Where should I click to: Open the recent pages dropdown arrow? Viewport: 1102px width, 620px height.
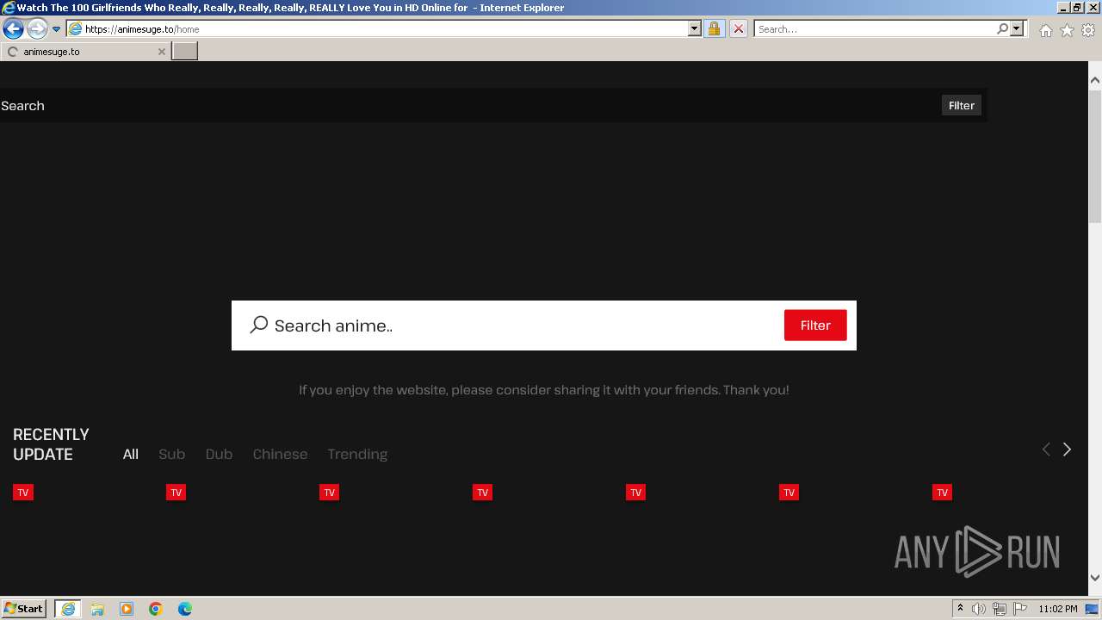point(56,28)
